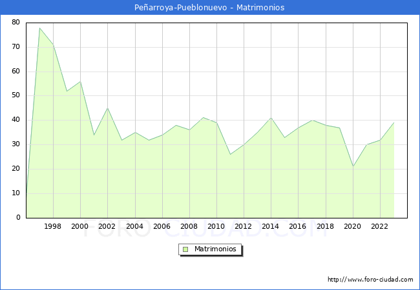Click the 2022 x-axis label
The image size is (420, 290).
click(x=379, y=226)
